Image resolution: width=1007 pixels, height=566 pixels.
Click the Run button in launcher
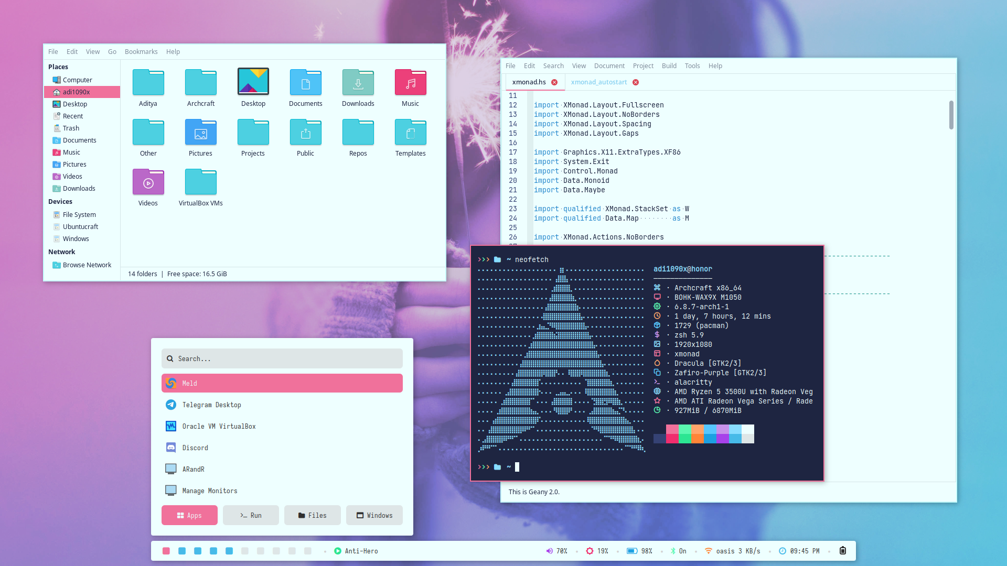pyautogui.click(x=251, y=515)
